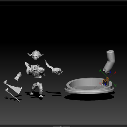The height and width of the screenshot is (127, 127).
Task: Click the upper green Y axis handle
Action: (x=101, y=71)
